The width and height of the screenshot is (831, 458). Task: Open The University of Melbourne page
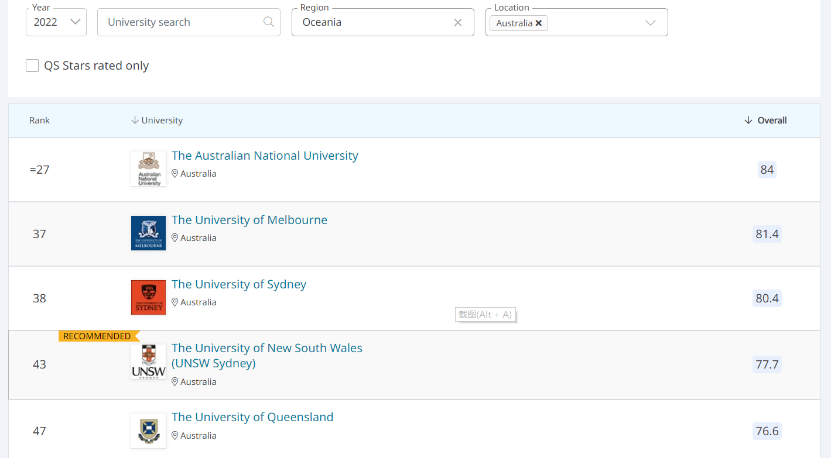point(249,220)
